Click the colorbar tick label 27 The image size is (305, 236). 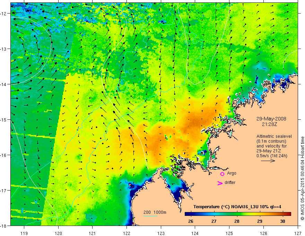(x=214, y=221)
